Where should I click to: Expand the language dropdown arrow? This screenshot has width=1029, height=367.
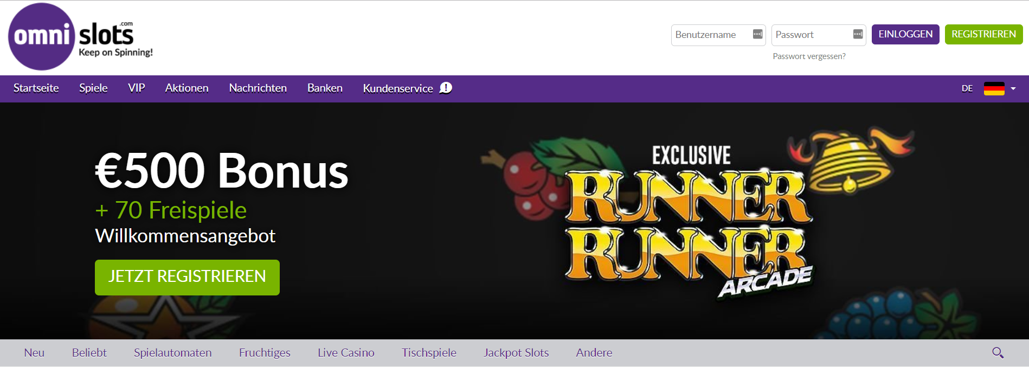point(1013,88)
